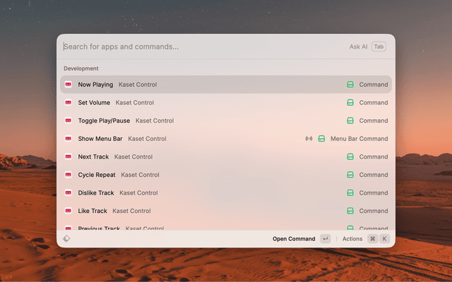
Task: Focus the Search for apps and commands field
Action: click(198, 47)
